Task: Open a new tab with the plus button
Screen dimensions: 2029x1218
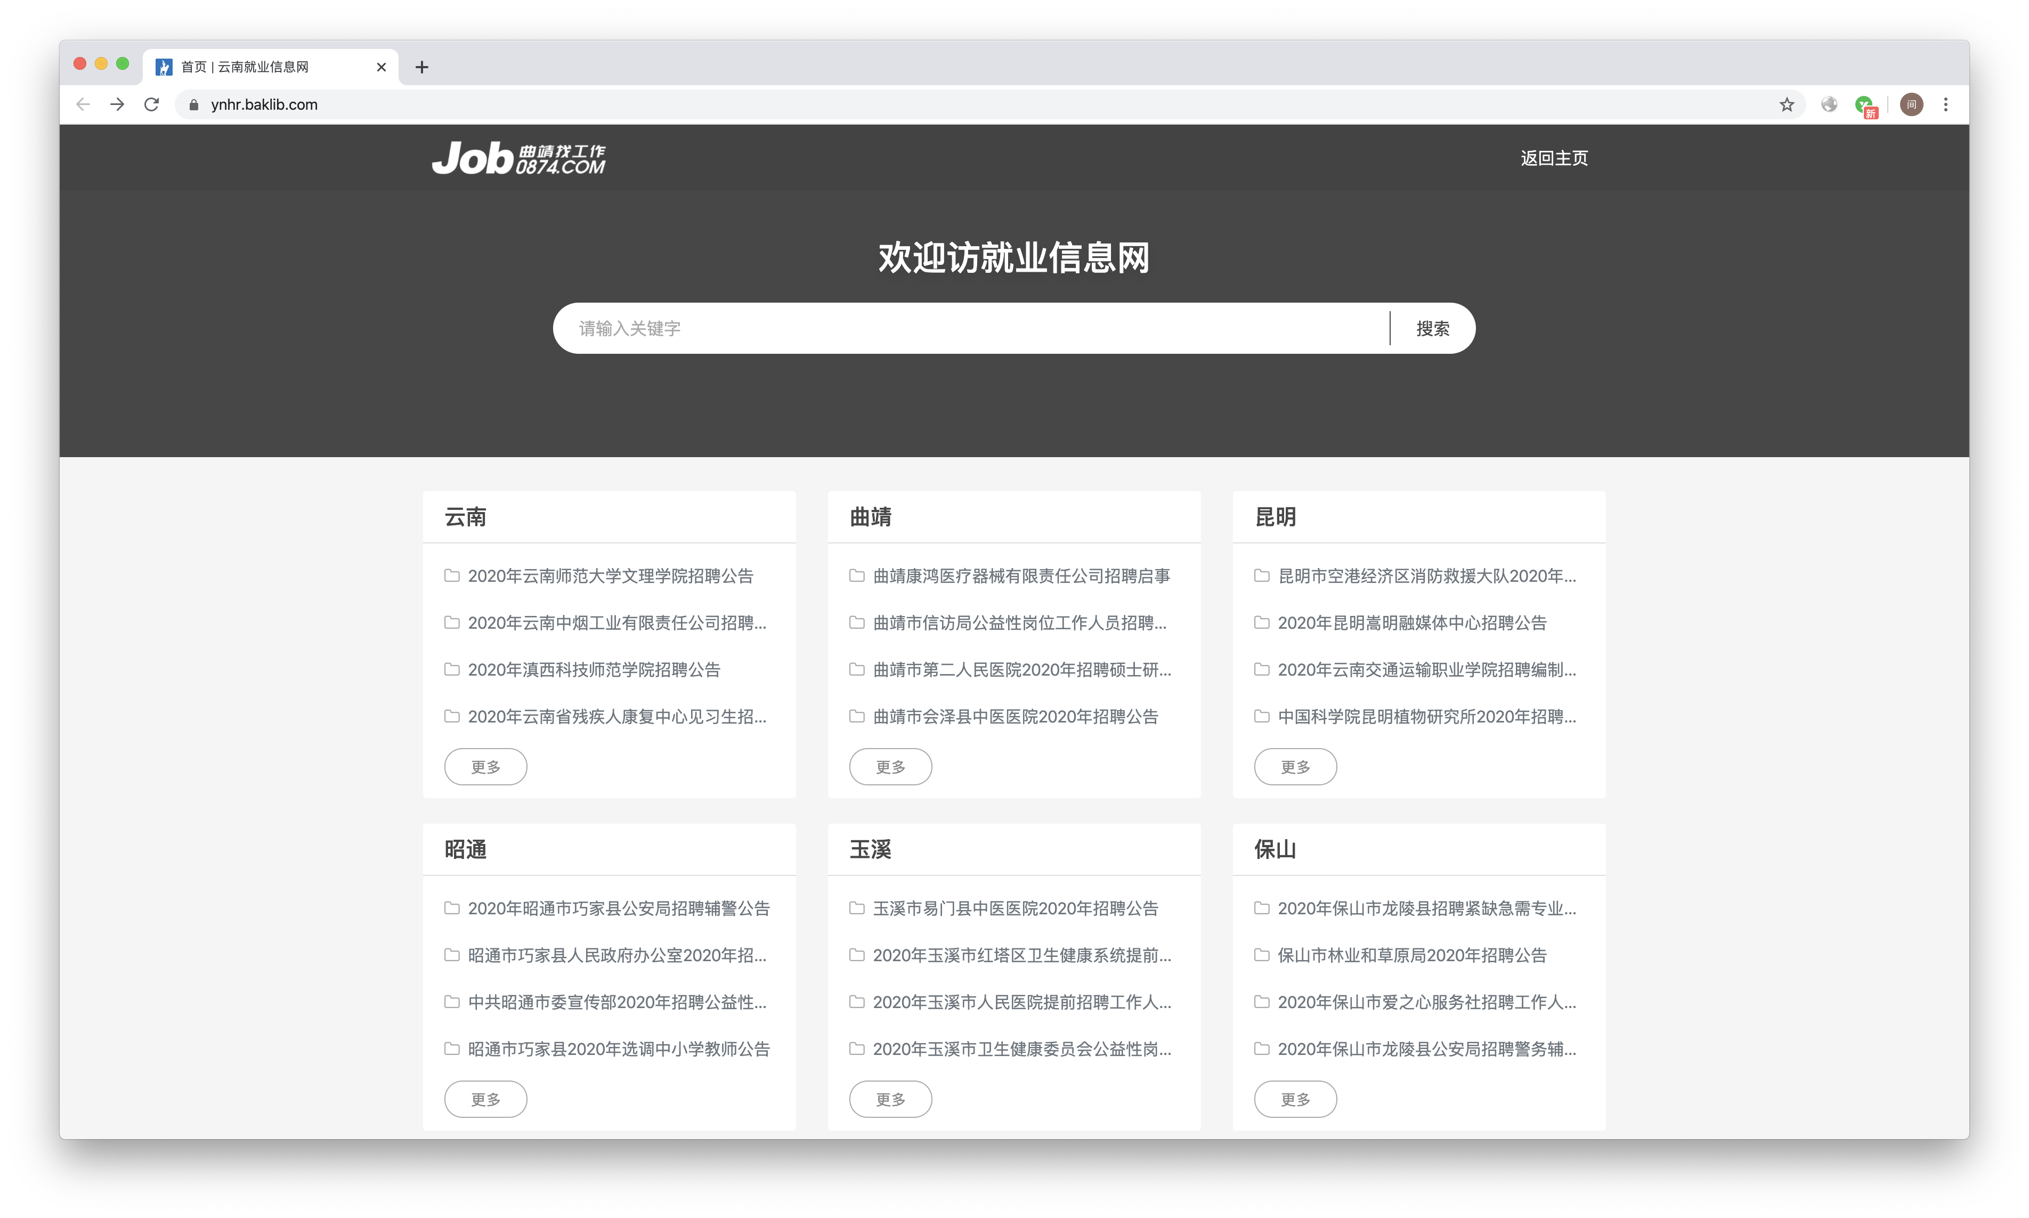Action: point(422,67)
